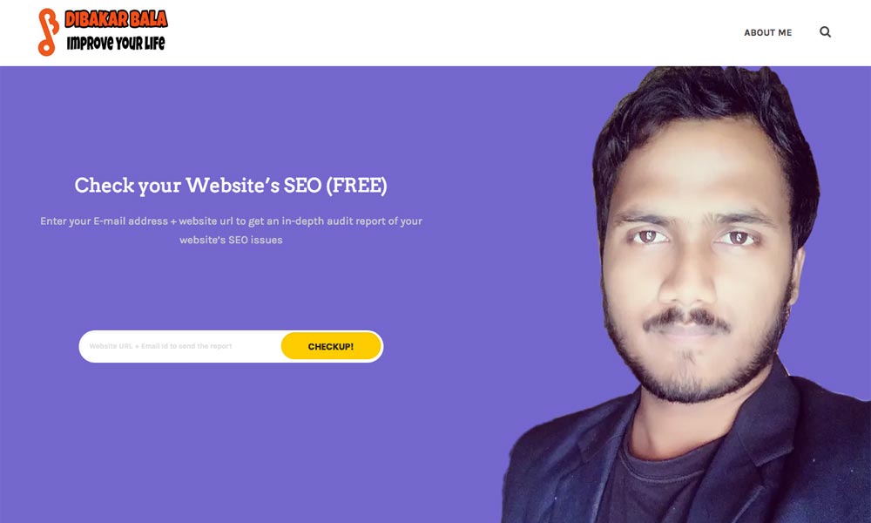871x523 pixels.
Task: Click the line starting Enter your E-mail address
Action: [x=231, y=221]
